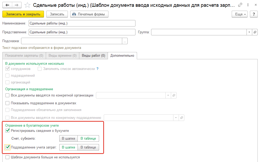259x162 pixels.
Task: Expand the Группа dropdown list
Action: point(249,32)
